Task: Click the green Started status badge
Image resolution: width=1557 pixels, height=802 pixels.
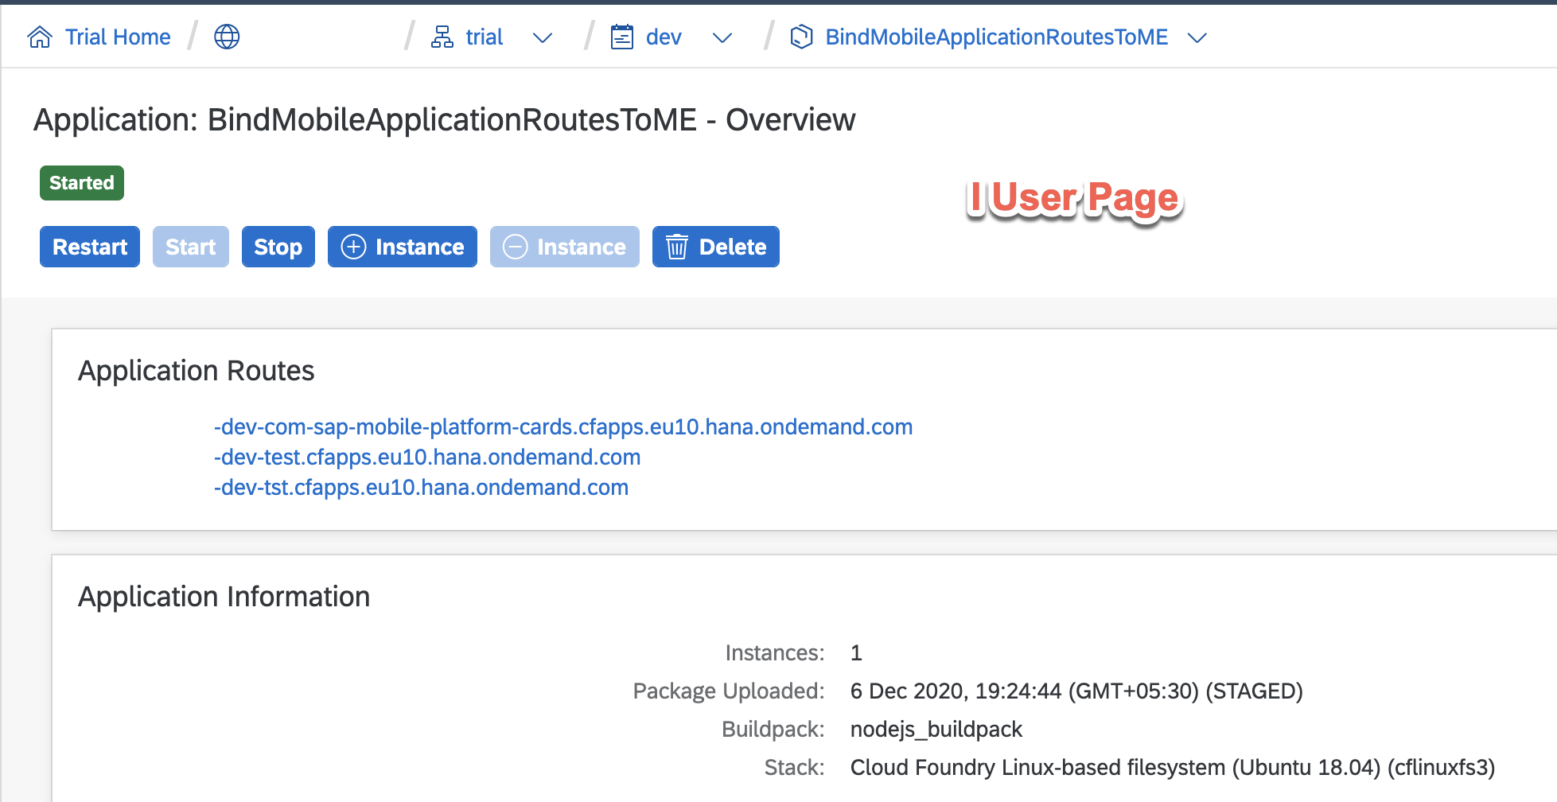Action: (82, 183)
